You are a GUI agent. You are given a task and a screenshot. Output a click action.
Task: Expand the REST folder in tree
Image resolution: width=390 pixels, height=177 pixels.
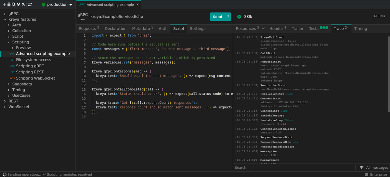5,101
